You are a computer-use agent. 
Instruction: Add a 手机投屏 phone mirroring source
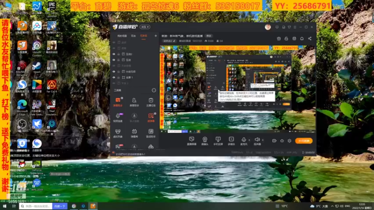218,141
